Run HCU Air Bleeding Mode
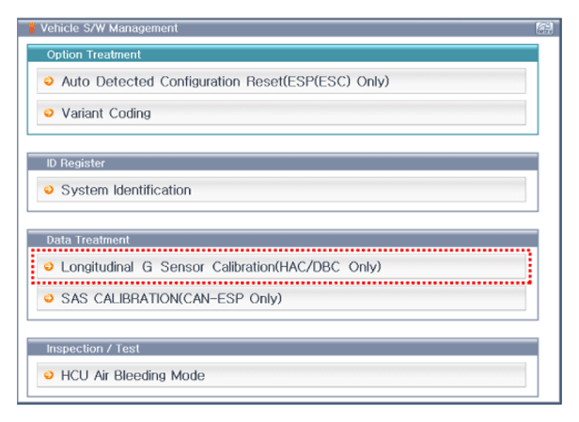 point(281,375)
